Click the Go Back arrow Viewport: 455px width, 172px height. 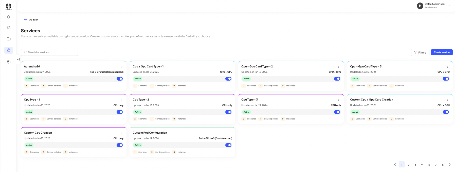[26, 20]
